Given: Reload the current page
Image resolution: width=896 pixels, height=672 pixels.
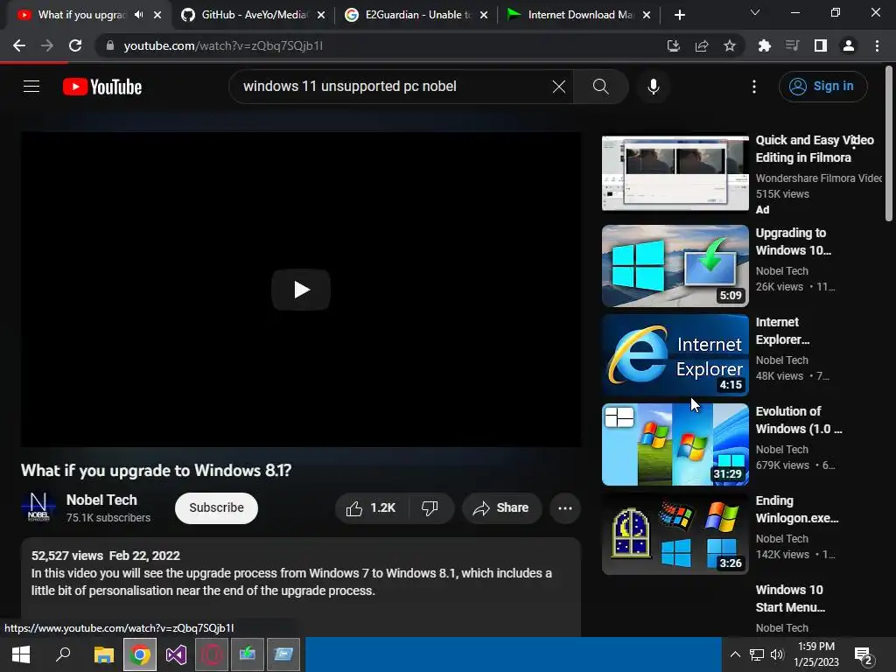Looking at the screenshot, I should coord(75,45).
